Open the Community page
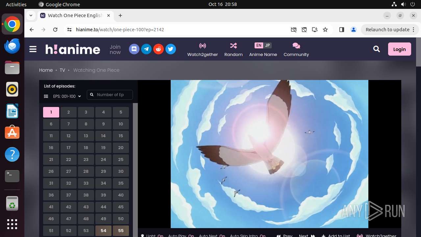This screenshot has width=421, height=237. (x=296, y=50)
